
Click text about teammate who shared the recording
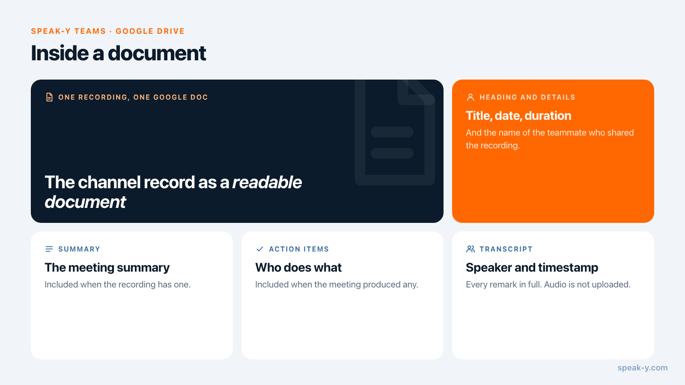point(550,139)
